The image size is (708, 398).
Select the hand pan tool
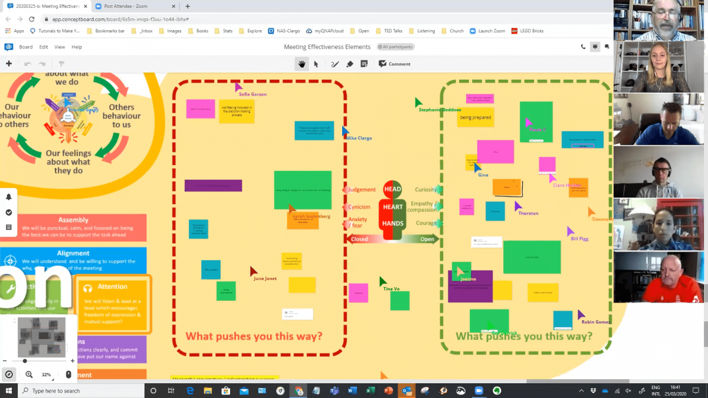pyautogui.click(x=302, y=64)
